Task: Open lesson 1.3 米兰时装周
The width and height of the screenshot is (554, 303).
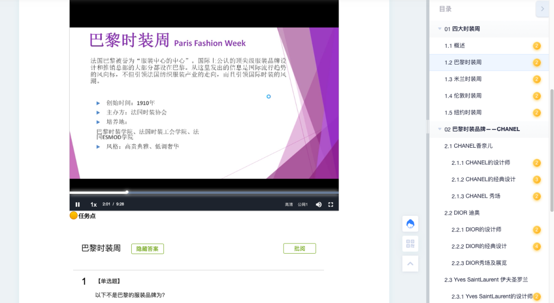Action: [463, 79]
